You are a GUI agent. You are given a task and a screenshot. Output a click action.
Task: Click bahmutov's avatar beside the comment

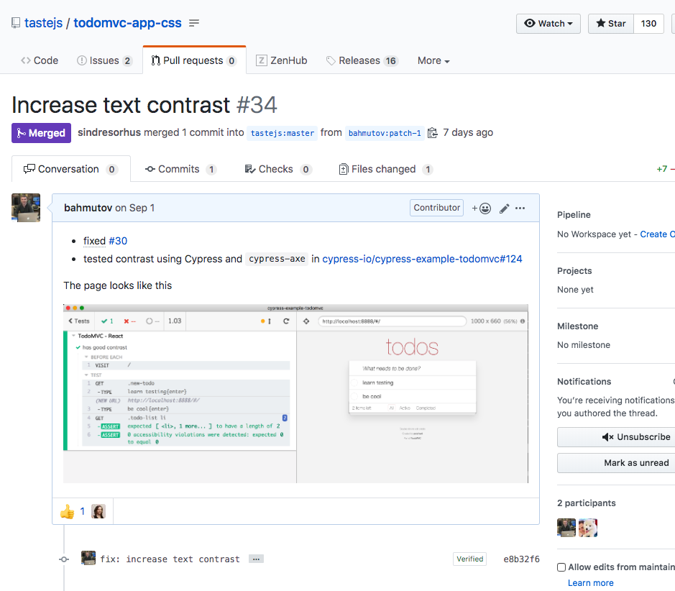point(26,208)
